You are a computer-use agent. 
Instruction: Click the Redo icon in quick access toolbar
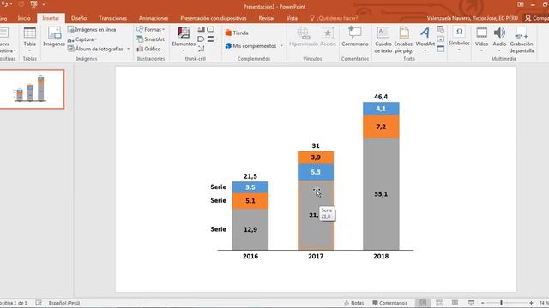pos(21,4)
